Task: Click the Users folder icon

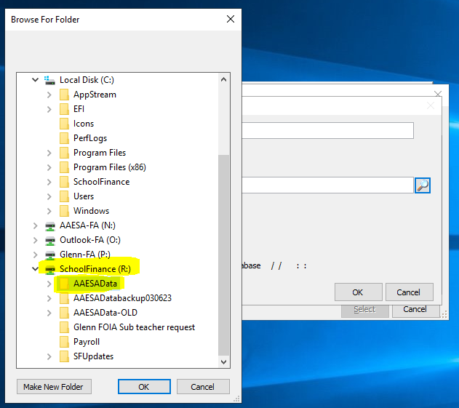Action: click(64, 196)
